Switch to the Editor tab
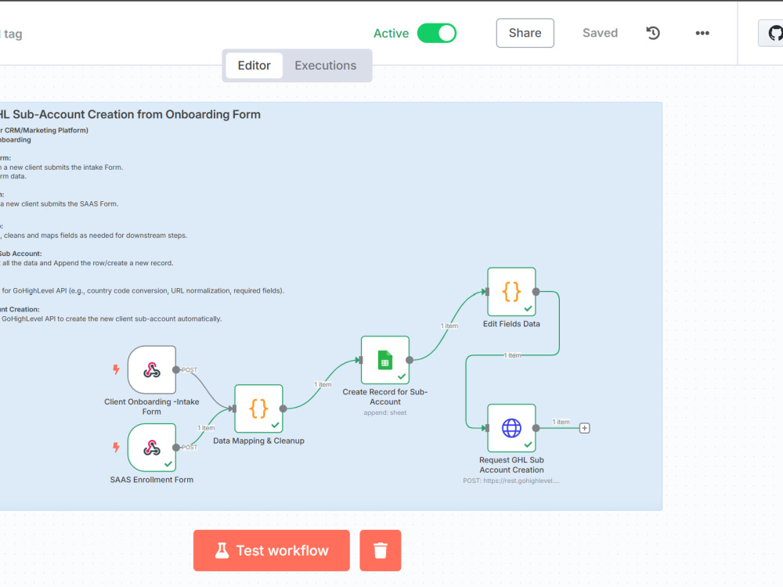Screen dimensions: 783x587 point(254,66)
